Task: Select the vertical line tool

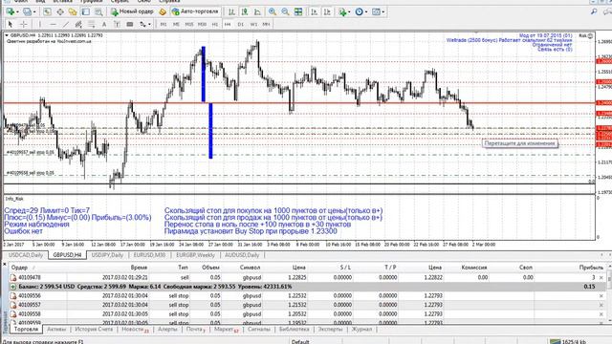Action: [39, 24]
